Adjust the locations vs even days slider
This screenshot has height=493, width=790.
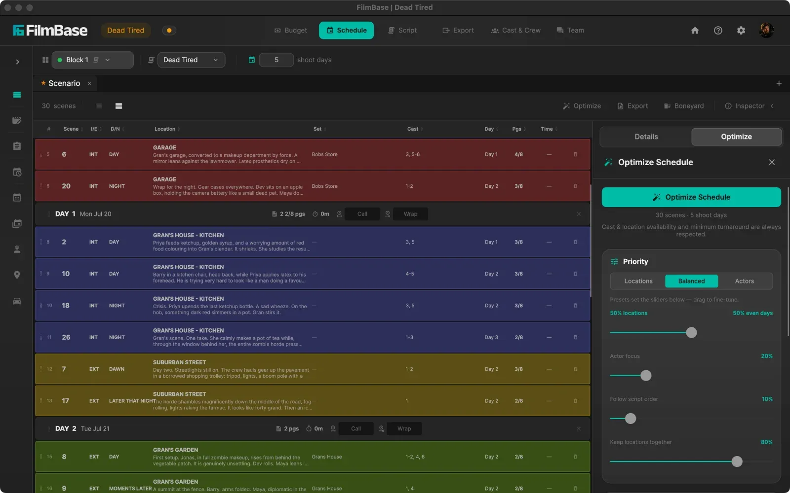691,333
